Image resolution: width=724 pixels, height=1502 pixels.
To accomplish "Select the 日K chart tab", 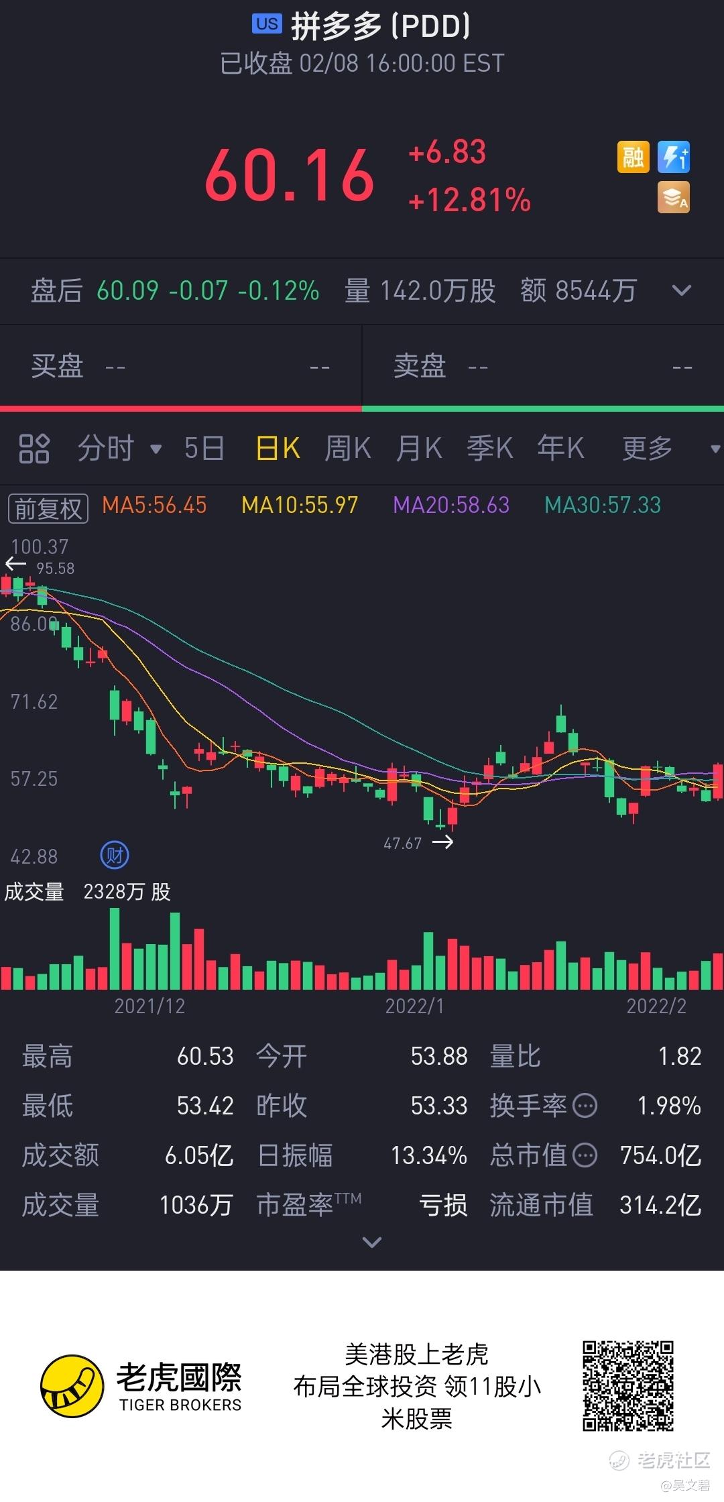I will [278, 449].
